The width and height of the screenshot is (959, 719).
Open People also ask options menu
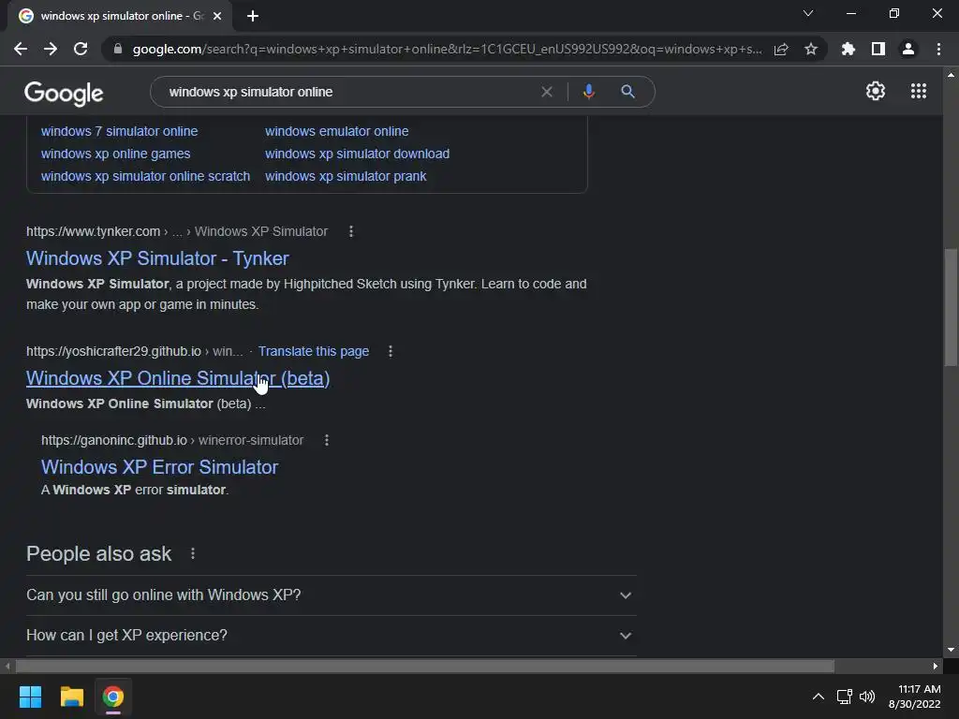coord(193,553)
